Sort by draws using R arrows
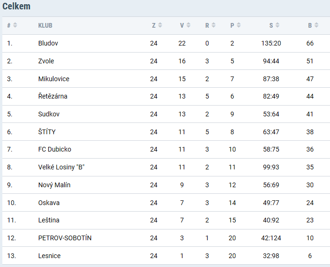 click(x=213, y=25)
